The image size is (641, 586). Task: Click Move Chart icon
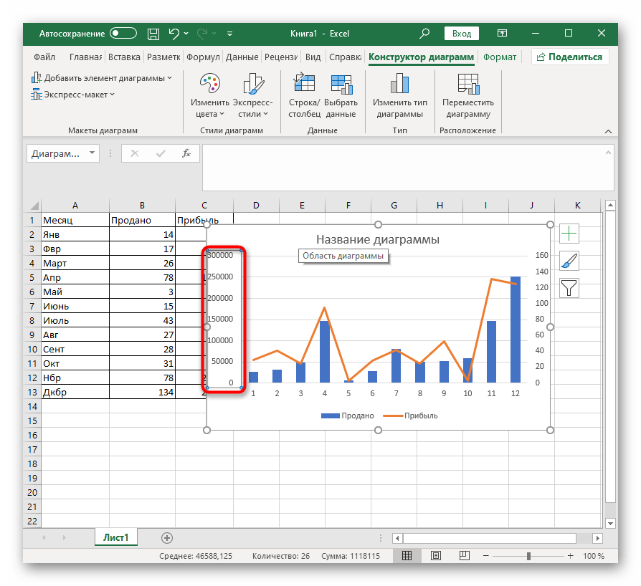coord(467,85)
